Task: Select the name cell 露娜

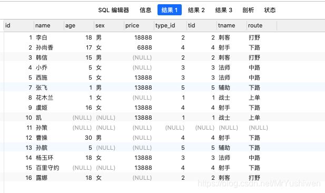Action: 42,178
